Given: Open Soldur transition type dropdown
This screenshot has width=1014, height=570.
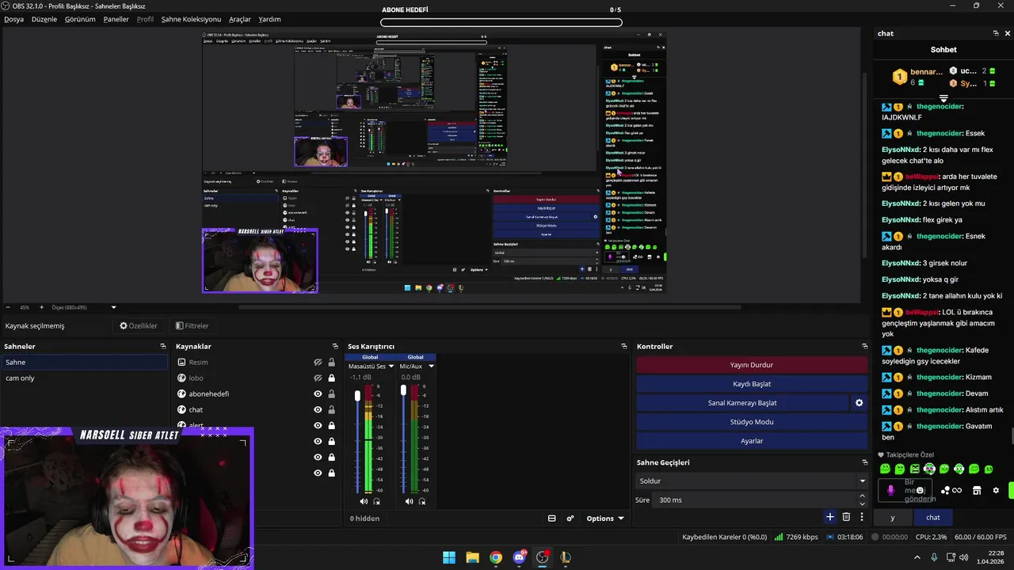Looking at the screenshot, I should point(751,481).
